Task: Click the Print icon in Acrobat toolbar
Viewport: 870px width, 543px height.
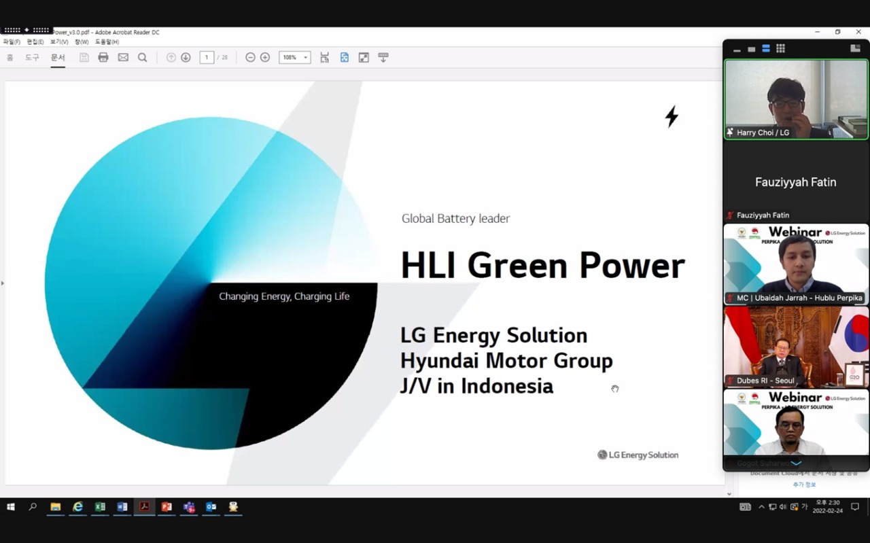Action: (x=103, y=58)
